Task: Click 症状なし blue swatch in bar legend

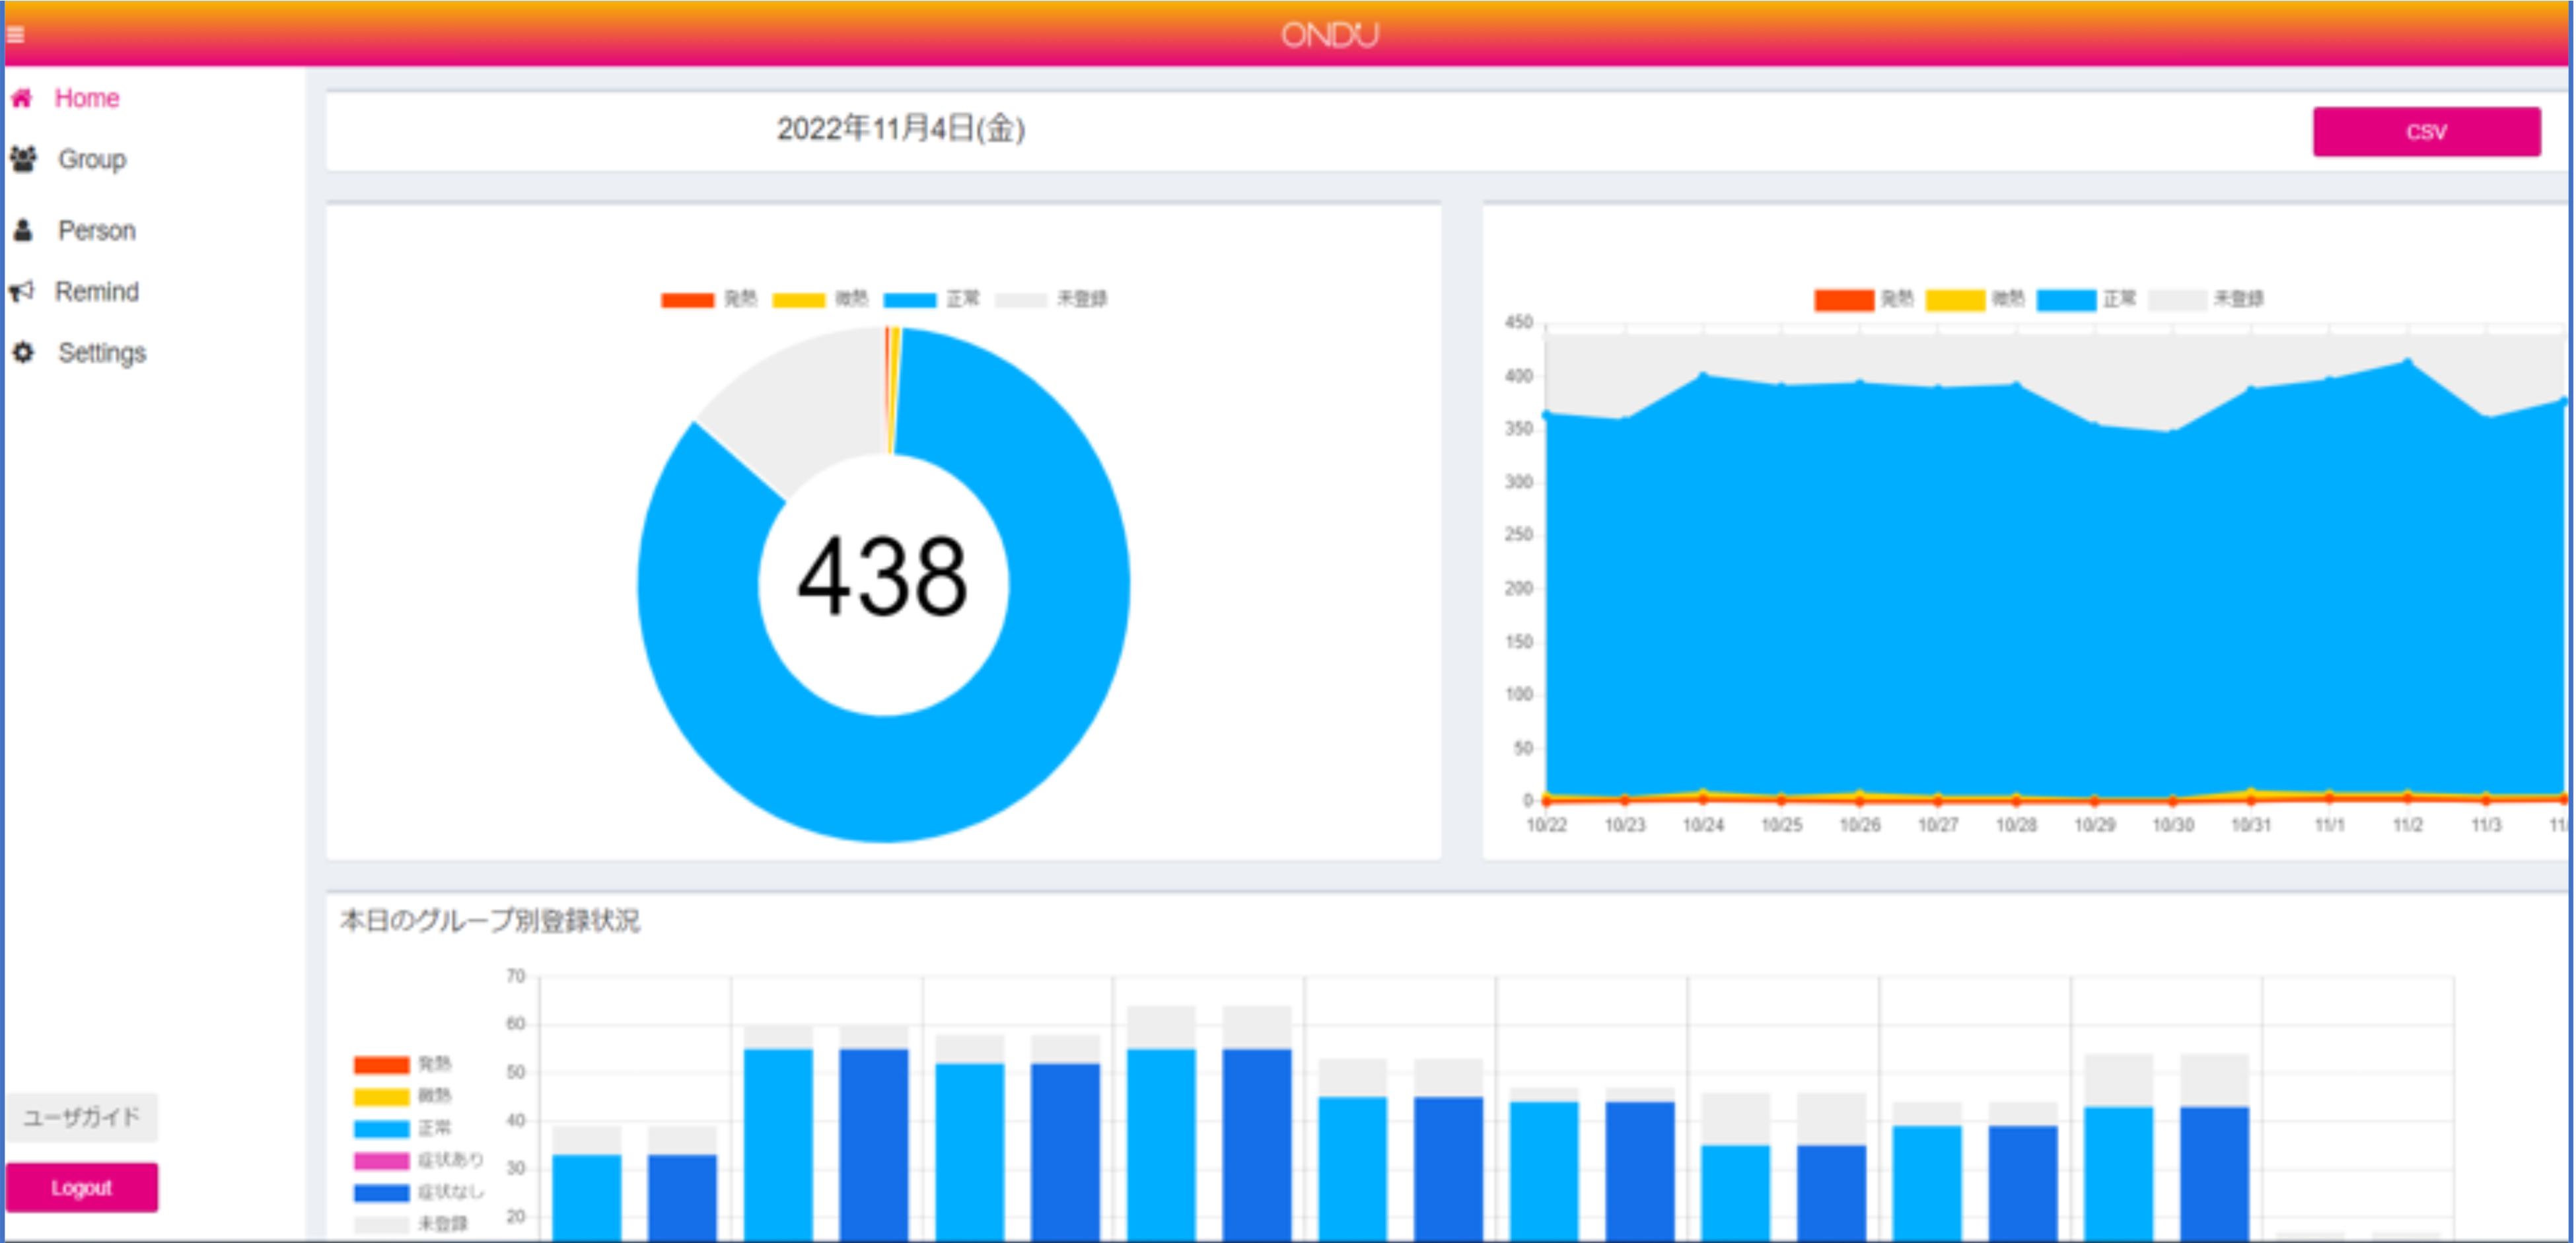Action: pyautogui.click(x=381, y=1192)
